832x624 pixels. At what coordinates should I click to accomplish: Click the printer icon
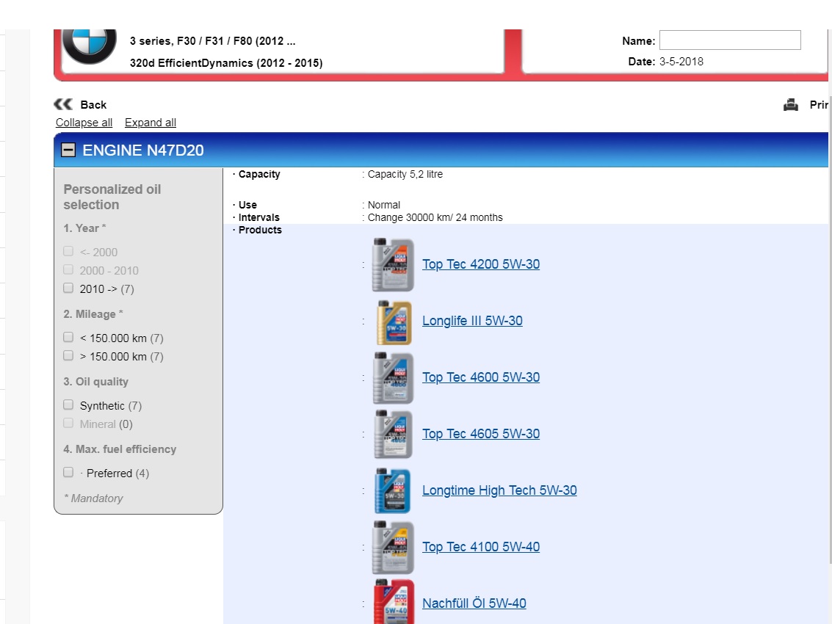(791, 105)
